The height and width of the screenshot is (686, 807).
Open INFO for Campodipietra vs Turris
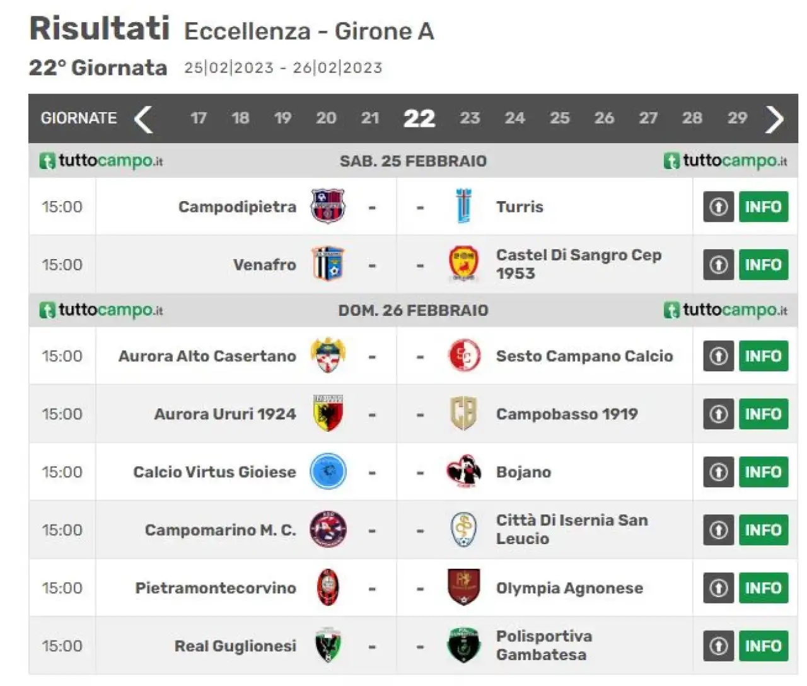763,207
